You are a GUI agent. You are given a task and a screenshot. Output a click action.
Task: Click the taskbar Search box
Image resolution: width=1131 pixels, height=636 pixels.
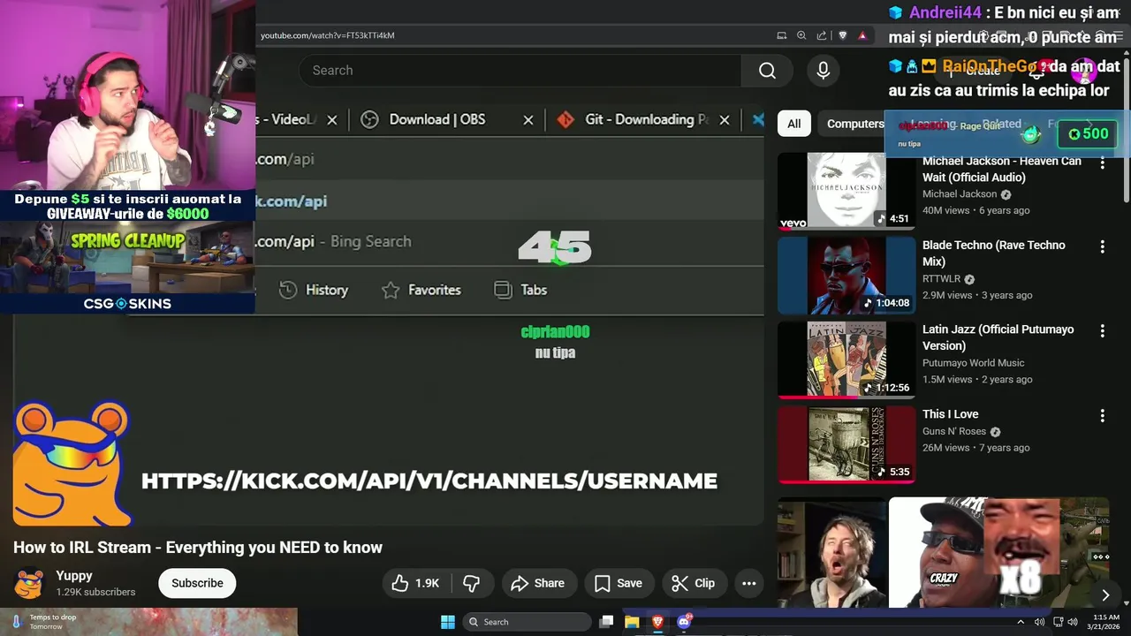click(528, 622)
